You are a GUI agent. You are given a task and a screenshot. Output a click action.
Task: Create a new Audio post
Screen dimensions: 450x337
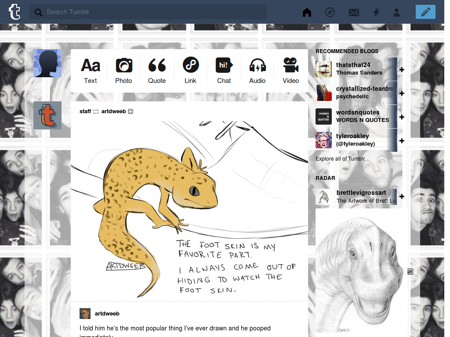pyautogui.click(x=258, y=71)
